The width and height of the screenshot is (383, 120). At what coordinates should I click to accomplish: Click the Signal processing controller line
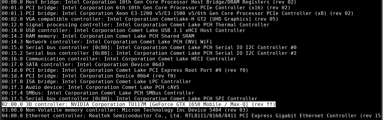(x=135, y=25)
